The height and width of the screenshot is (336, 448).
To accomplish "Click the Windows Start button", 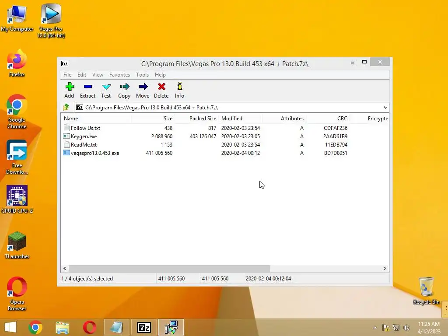I will (x=10, y=327).
